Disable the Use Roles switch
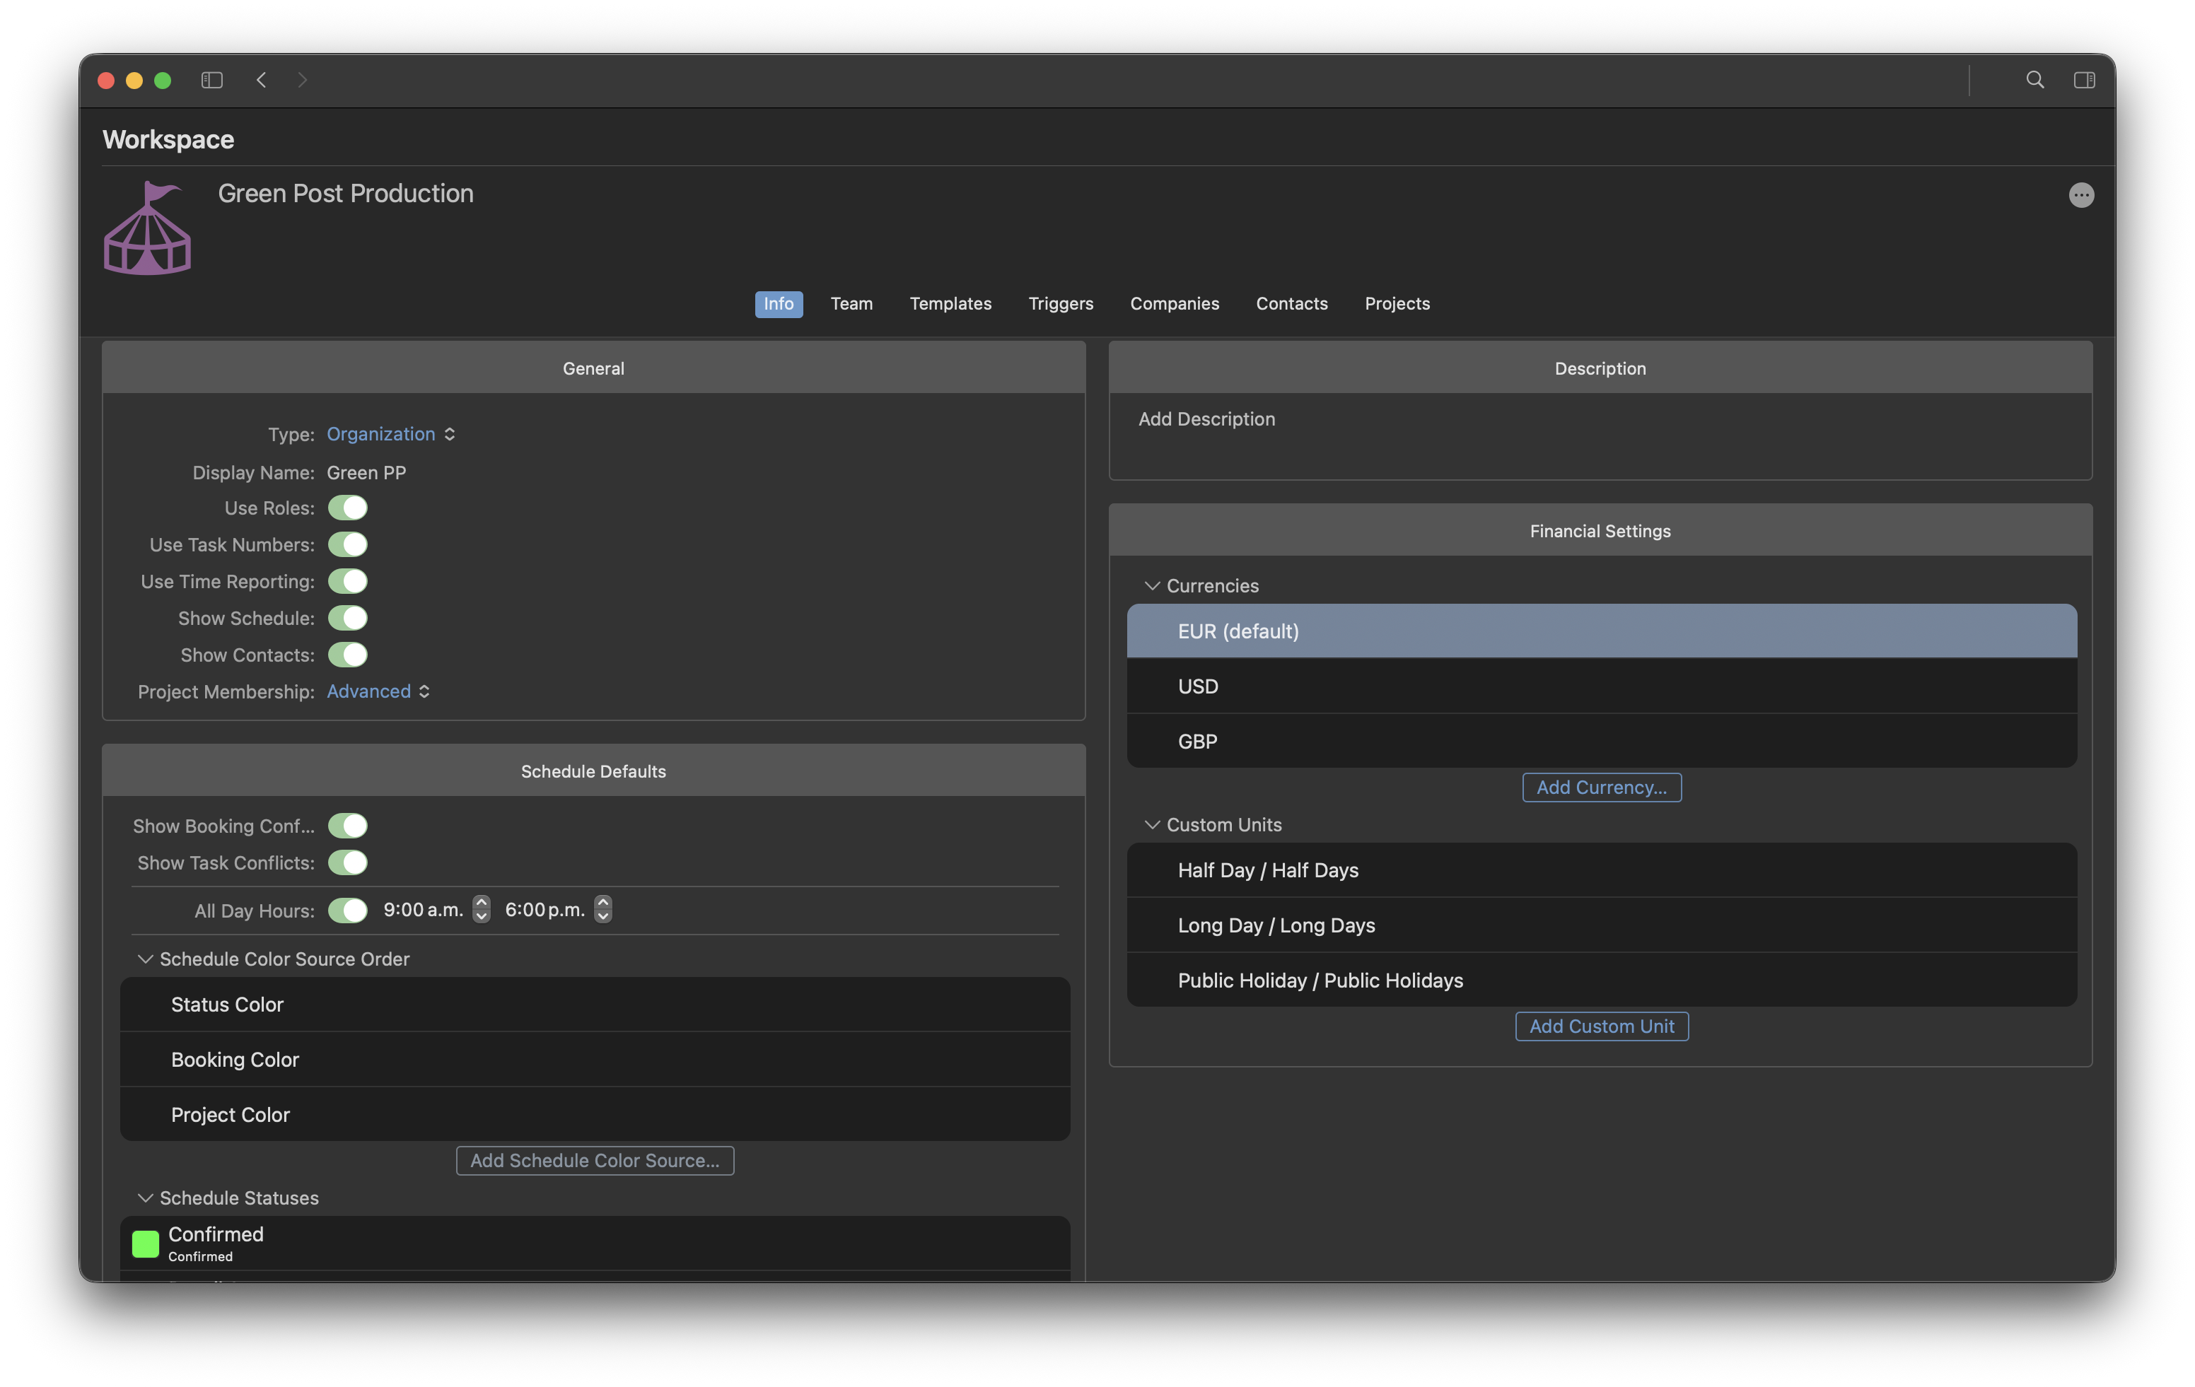The width and height of the screenshot is (2195, 1387). (x=347, y=508)
